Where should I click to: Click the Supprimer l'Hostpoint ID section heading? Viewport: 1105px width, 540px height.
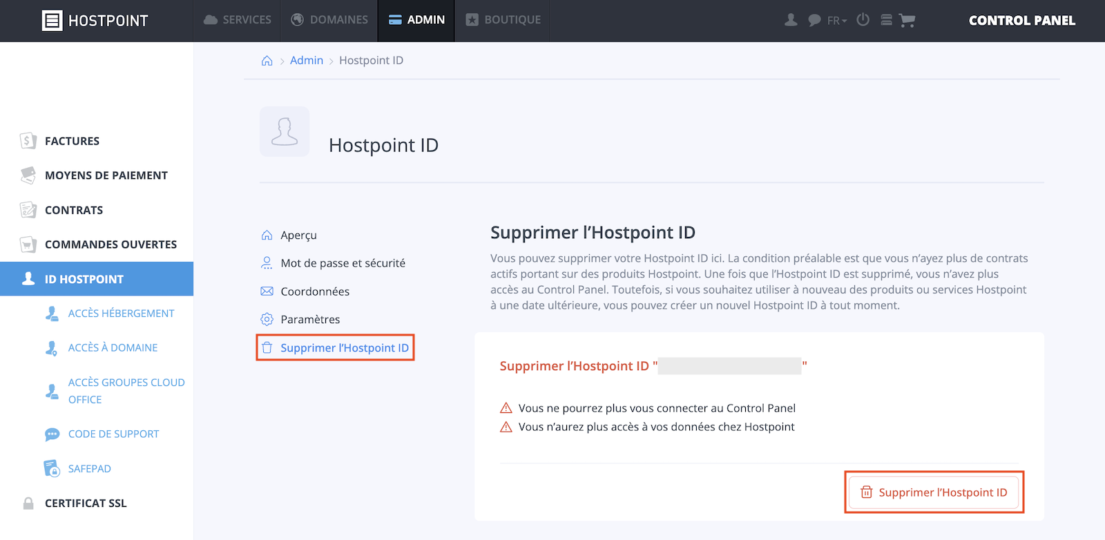593,233
